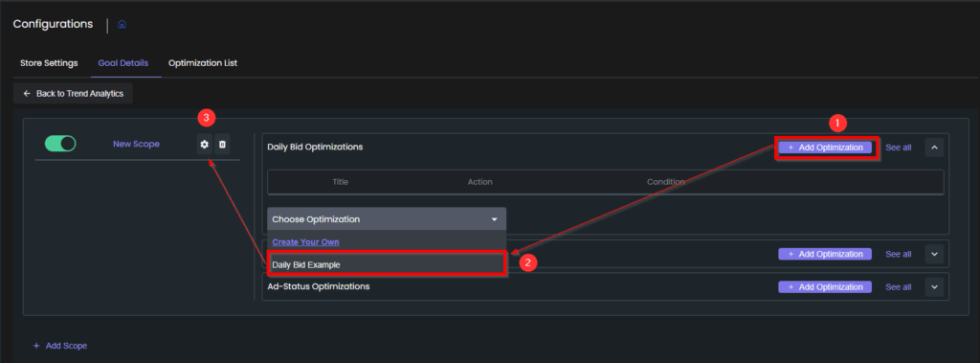Click the New Scope name
Image resolution: width=980 pixels, height=363 pixels.
[x=136, y=144]
